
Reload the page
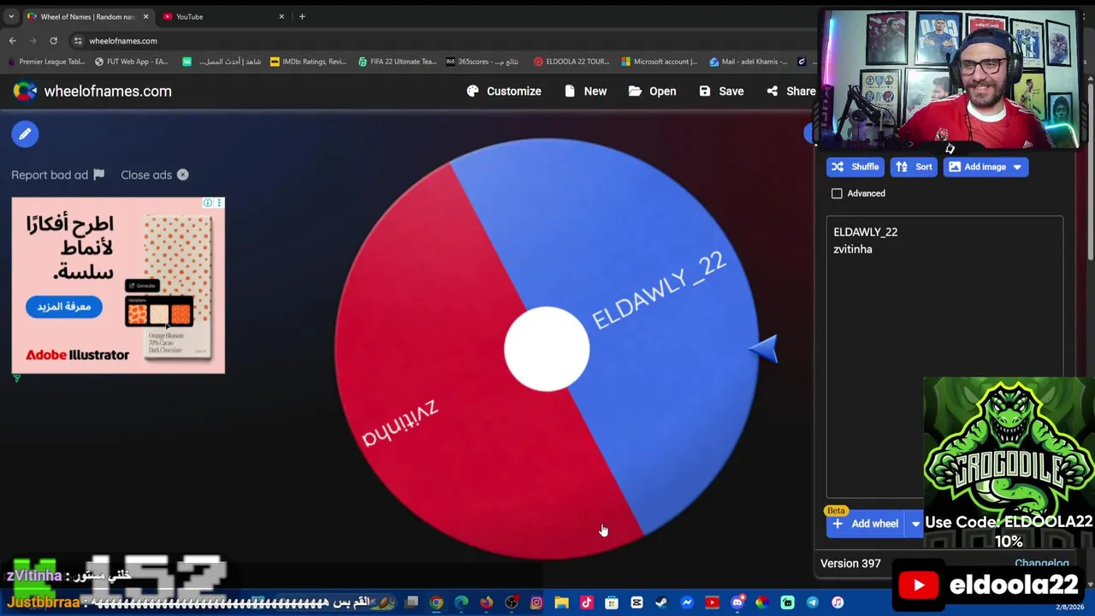(53, 40)
